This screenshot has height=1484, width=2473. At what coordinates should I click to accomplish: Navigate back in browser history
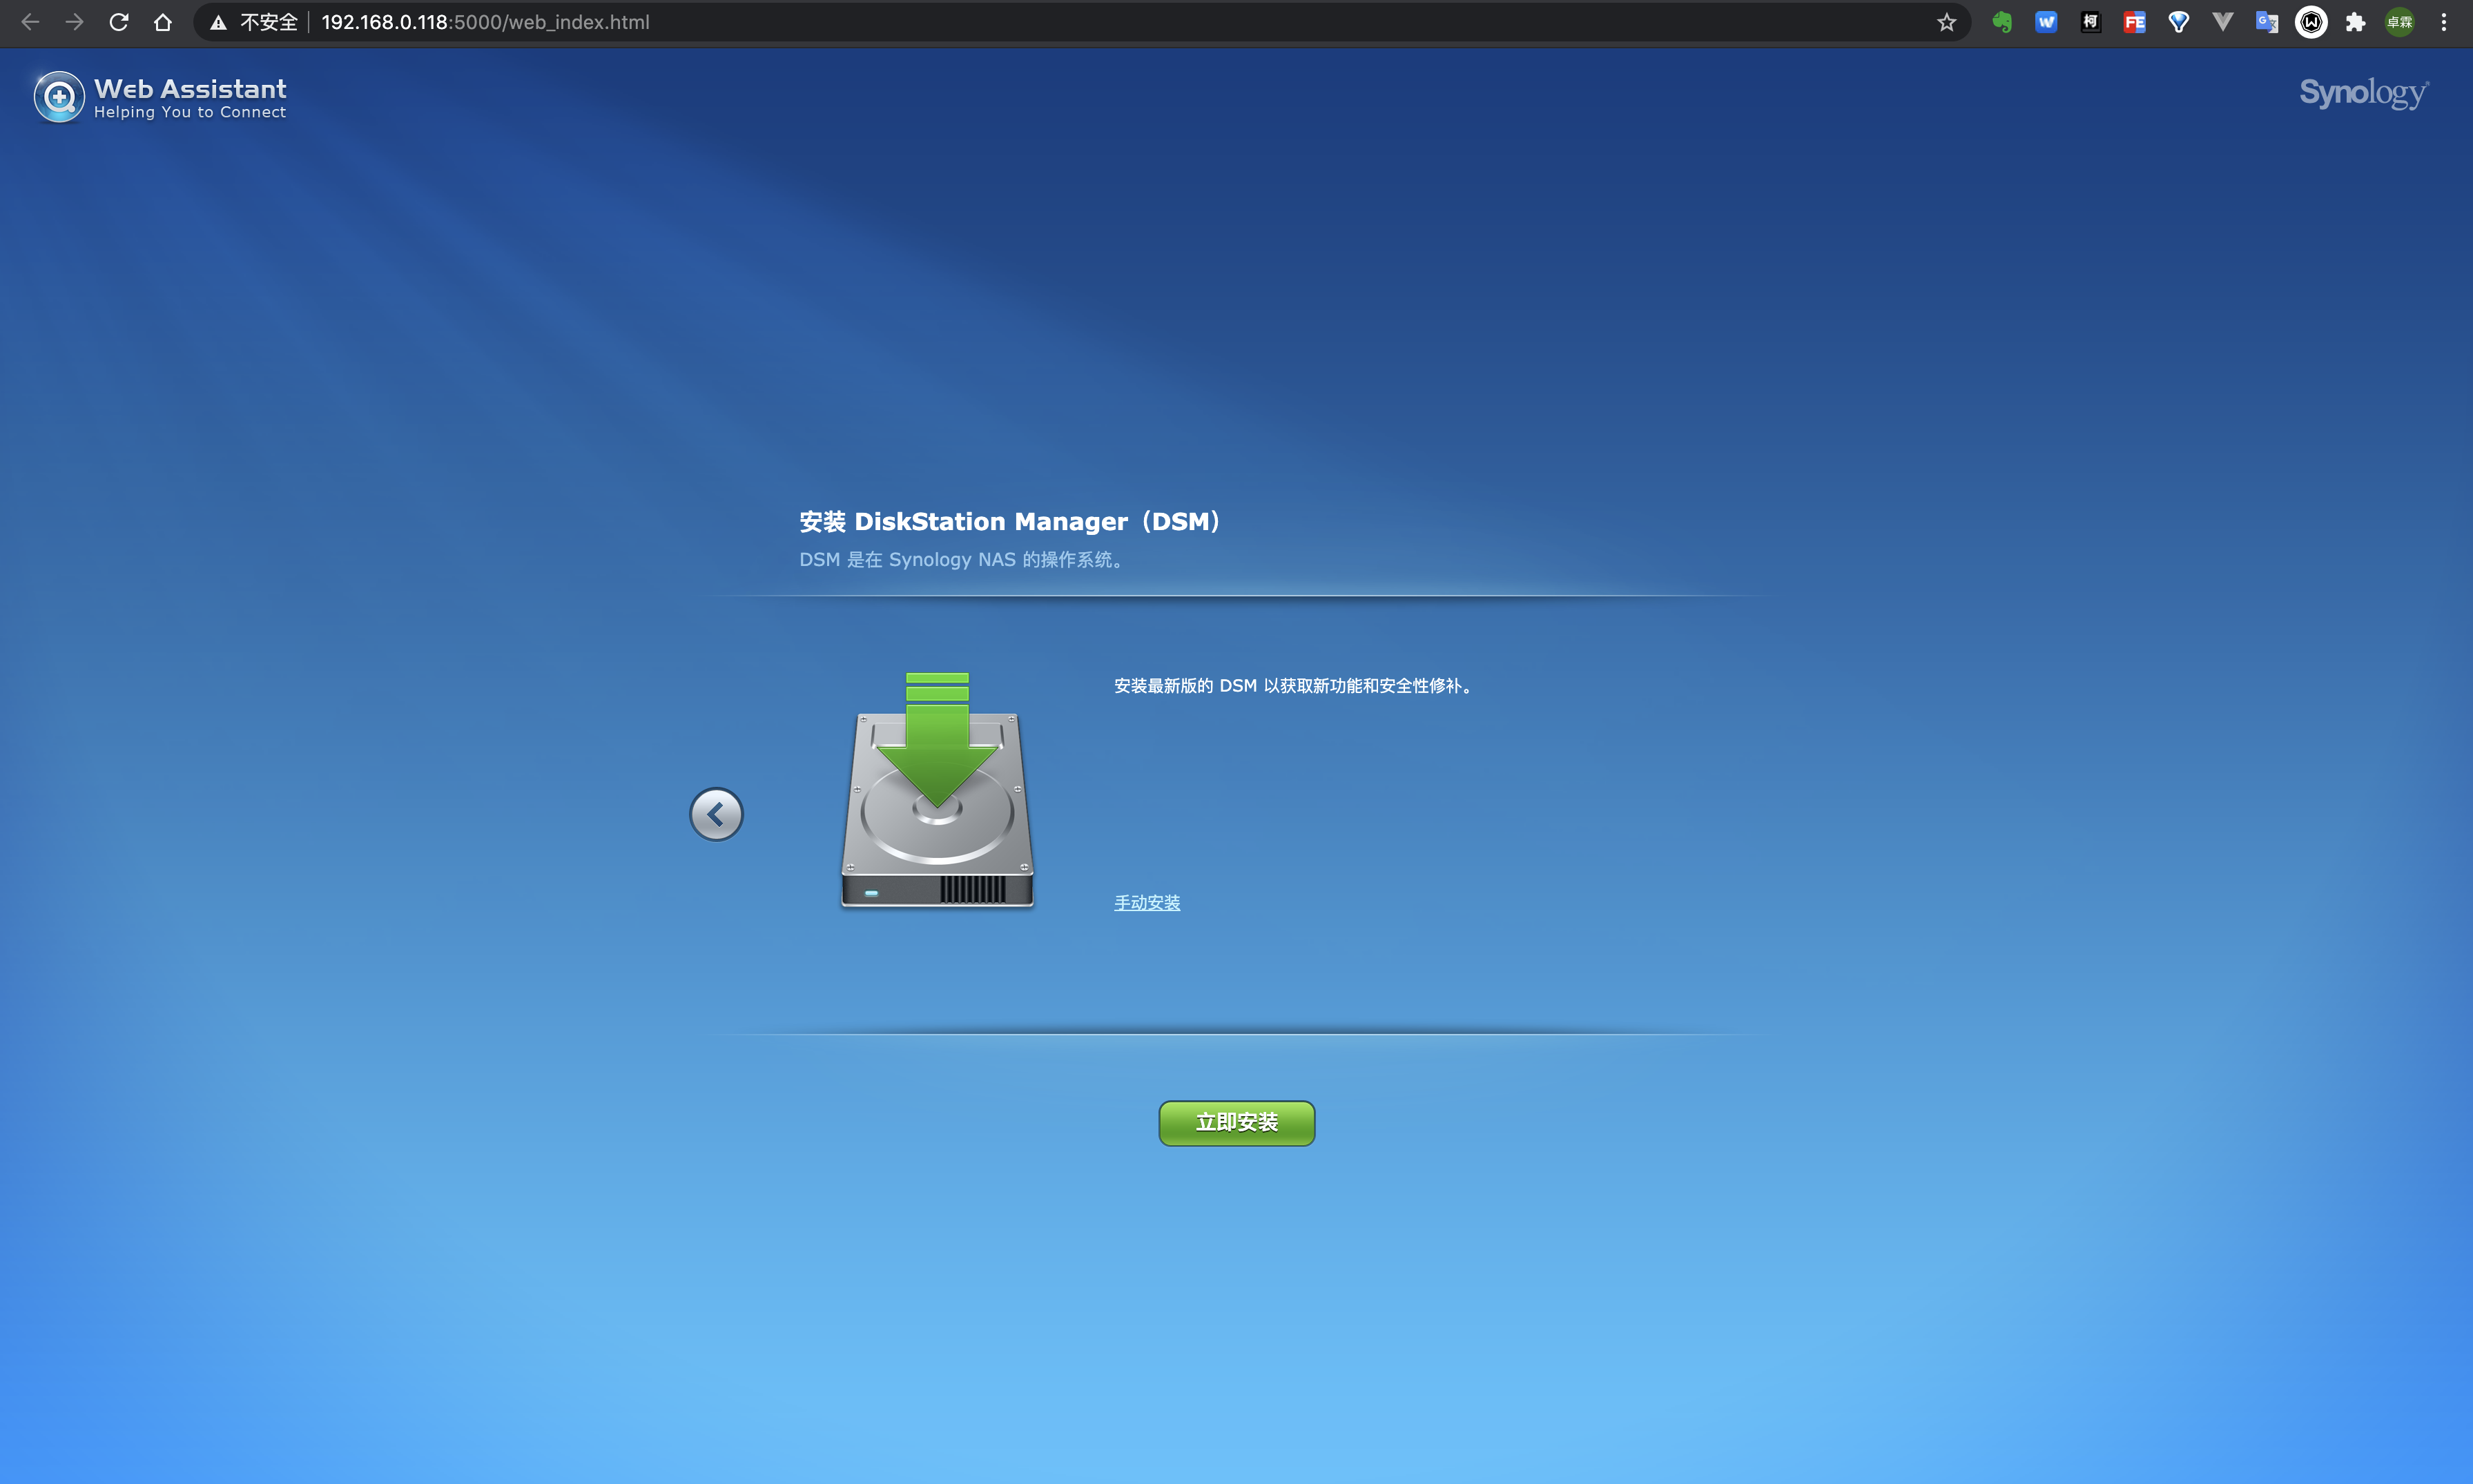30,22
